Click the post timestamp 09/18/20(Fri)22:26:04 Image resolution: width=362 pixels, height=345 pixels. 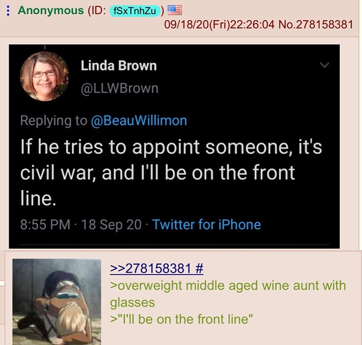[x=219, y=25]
